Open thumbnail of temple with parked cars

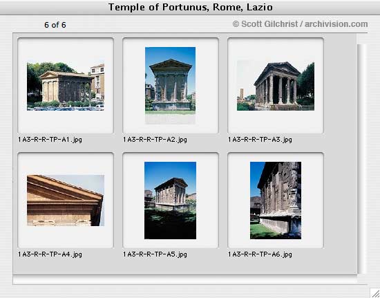click(x=66, y=86)
